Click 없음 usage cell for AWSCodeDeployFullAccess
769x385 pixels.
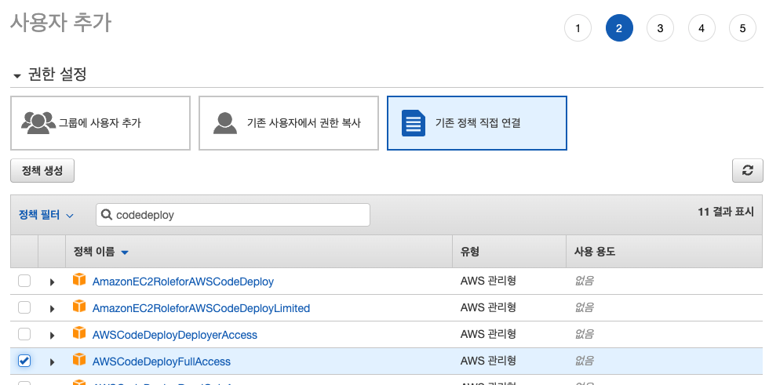point(584,361)
